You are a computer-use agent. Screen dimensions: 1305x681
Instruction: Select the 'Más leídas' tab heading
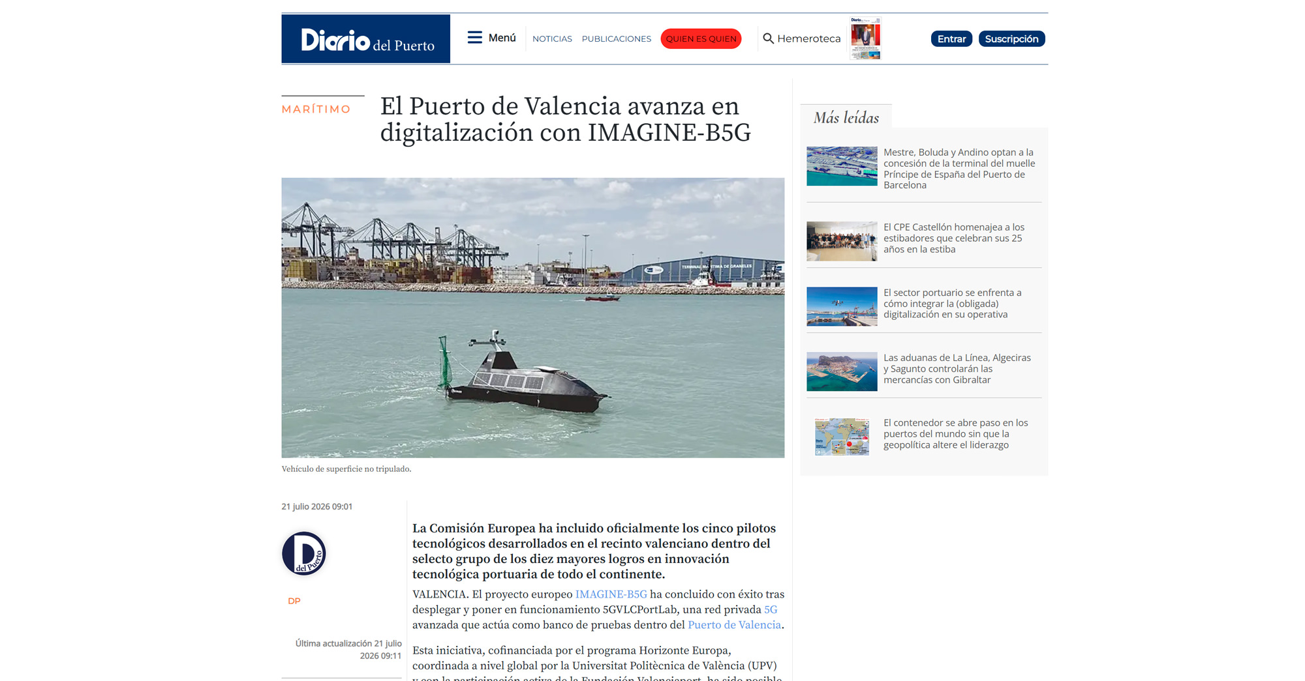[846, 117]
